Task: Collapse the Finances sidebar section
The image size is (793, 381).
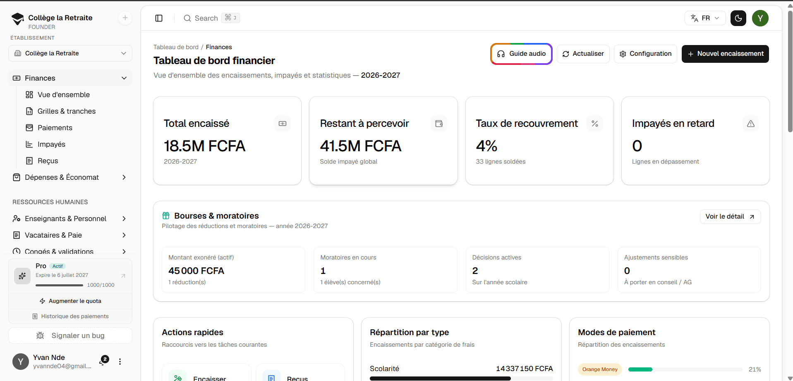Action: coord(70,78)
